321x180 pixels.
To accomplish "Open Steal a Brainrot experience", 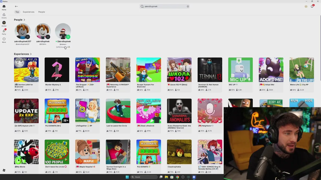I will point(149,111).
